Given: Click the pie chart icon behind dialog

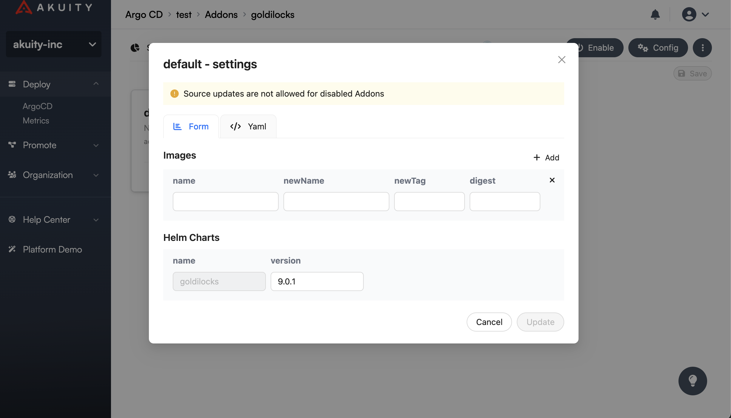Looking at the screenshot, I should 135,48.
